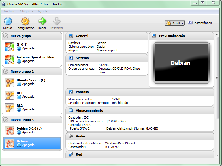The width and height of the screenshot is (222, 166).
Task: Click the RL1 machine icon
Action: pos(9,95)
